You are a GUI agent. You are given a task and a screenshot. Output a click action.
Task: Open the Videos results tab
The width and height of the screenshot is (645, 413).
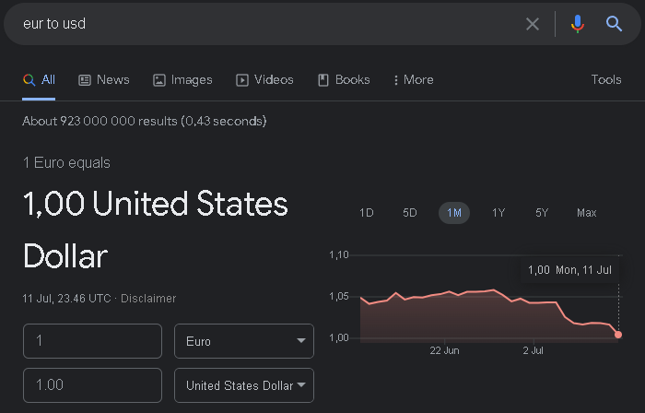(264, 80)
